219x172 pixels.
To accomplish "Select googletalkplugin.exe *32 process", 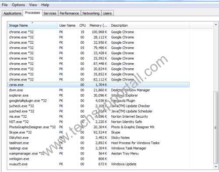I will pos(99,101).
